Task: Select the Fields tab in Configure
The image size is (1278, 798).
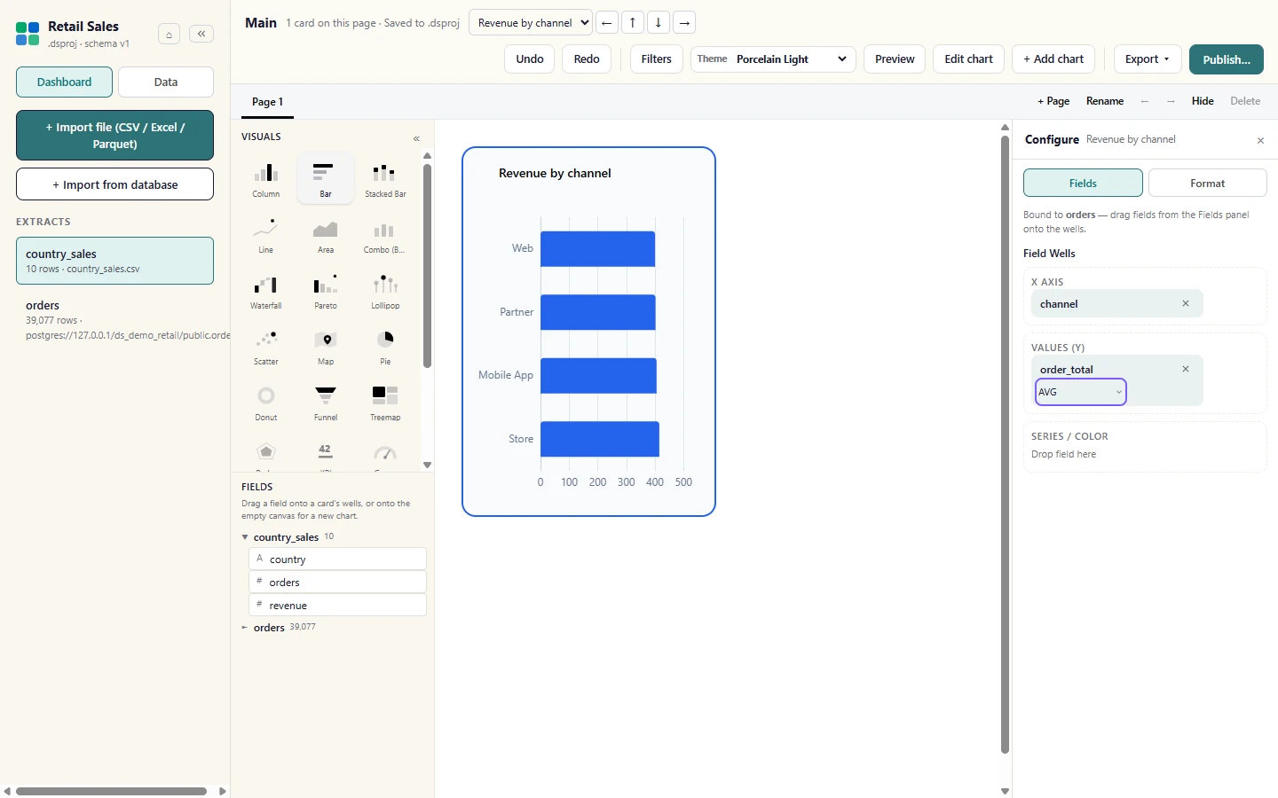Action: [x=1083, y=183]
